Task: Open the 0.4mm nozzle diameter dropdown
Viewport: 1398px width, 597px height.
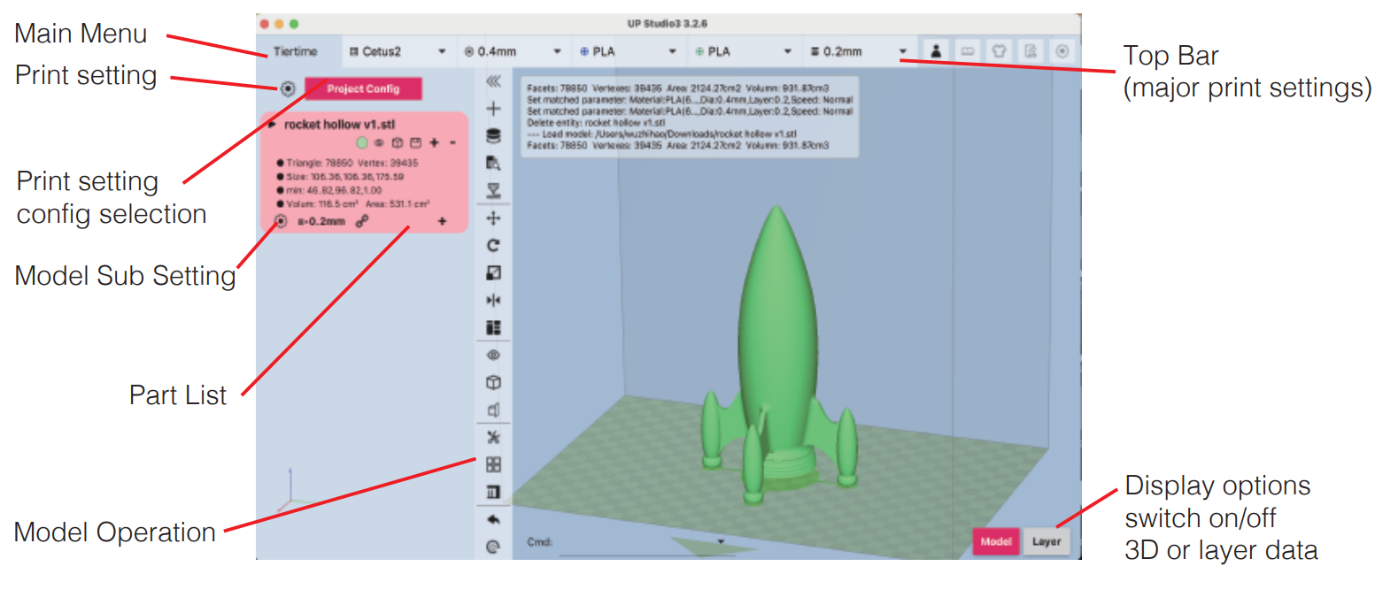Action: (512, 51)
